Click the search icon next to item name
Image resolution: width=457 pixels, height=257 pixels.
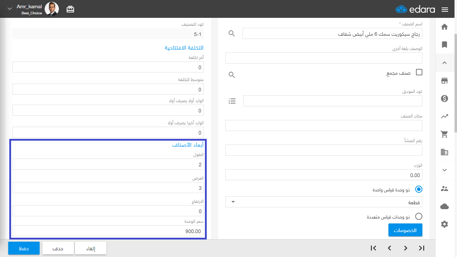tap(232, 34)
